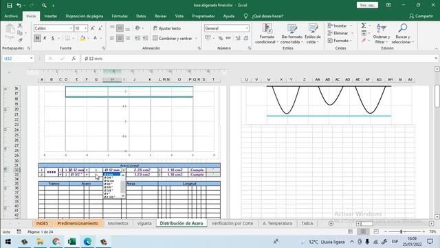Screen dimensions: 440x248
Task: Center text horizontally
Action: [x=120, y=38]
